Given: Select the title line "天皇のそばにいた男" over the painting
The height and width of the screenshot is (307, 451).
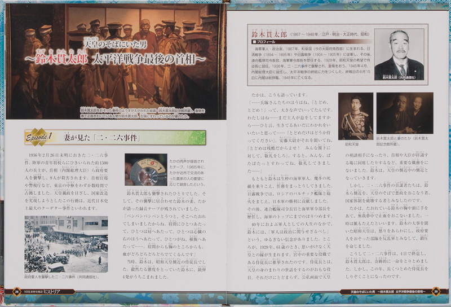Looking at the screenshot, I should (115, 44).
